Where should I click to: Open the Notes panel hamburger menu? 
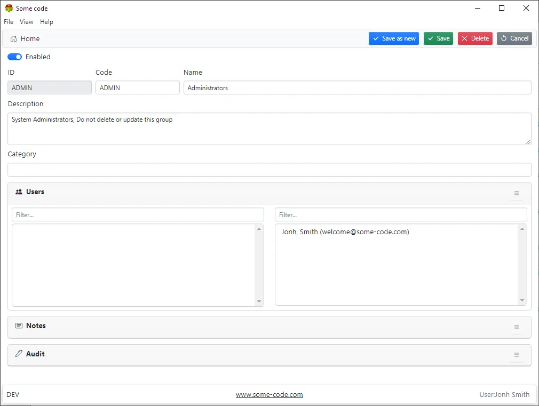point(516,327)
